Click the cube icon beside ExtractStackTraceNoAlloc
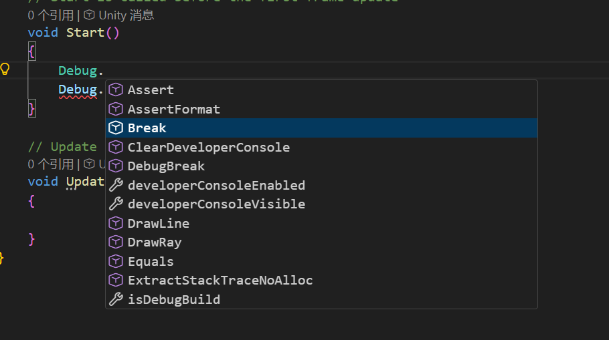This screenshot has height=340, width=609. pos(116,281)
